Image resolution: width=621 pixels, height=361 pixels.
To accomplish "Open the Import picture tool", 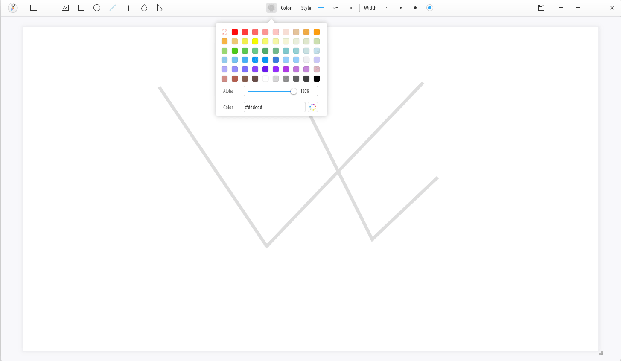I will click(65, 8).
